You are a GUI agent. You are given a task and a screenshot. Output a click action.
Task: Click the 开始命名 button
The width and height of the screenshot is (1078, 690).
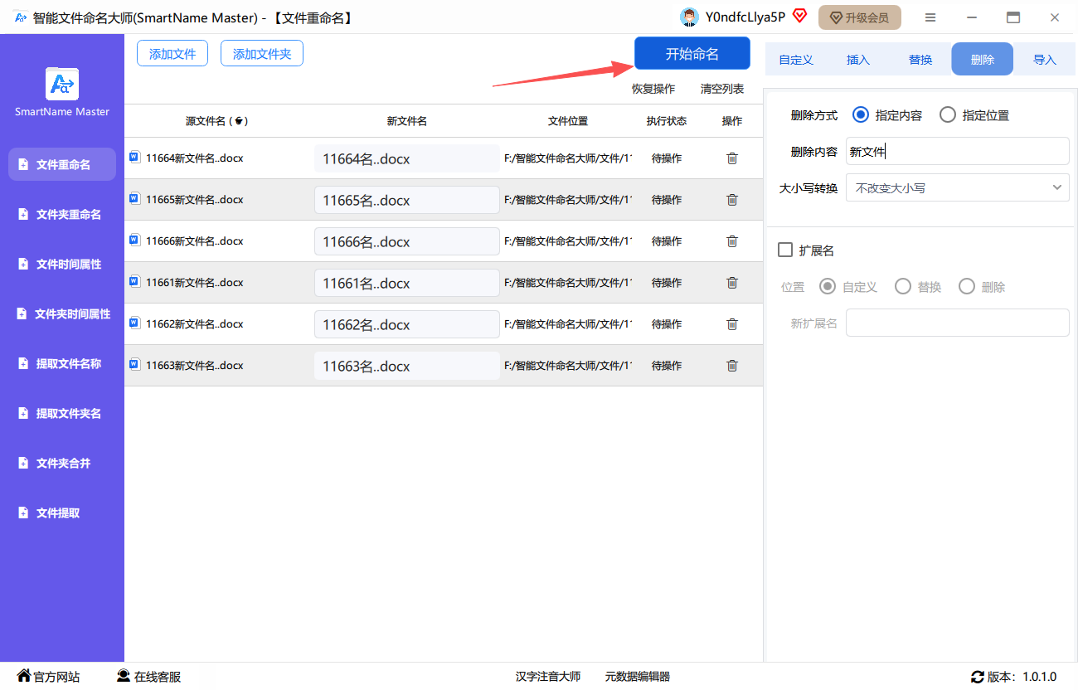692,54
